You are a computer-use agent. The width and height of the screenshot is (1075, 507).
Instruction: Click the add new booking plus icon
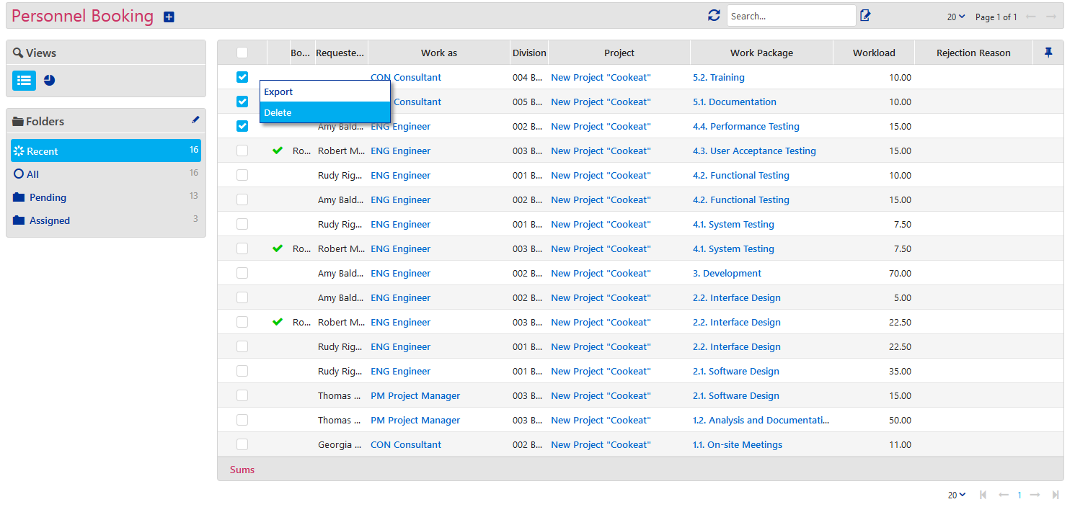point(169,17)
